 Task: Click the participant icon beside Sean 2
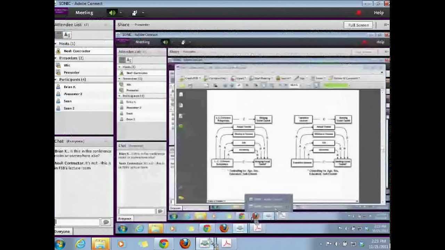coord(58,108)
